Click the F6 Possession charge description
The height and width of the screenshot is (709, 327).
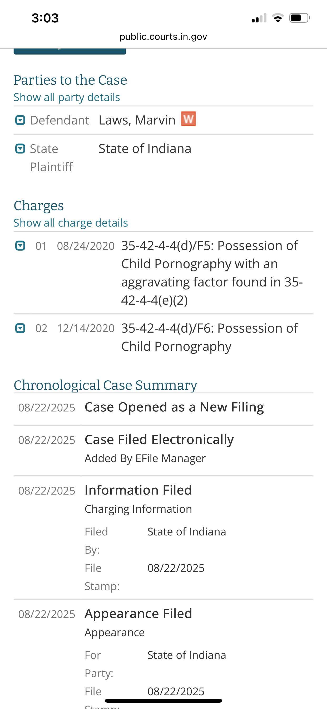pos(209,337)
